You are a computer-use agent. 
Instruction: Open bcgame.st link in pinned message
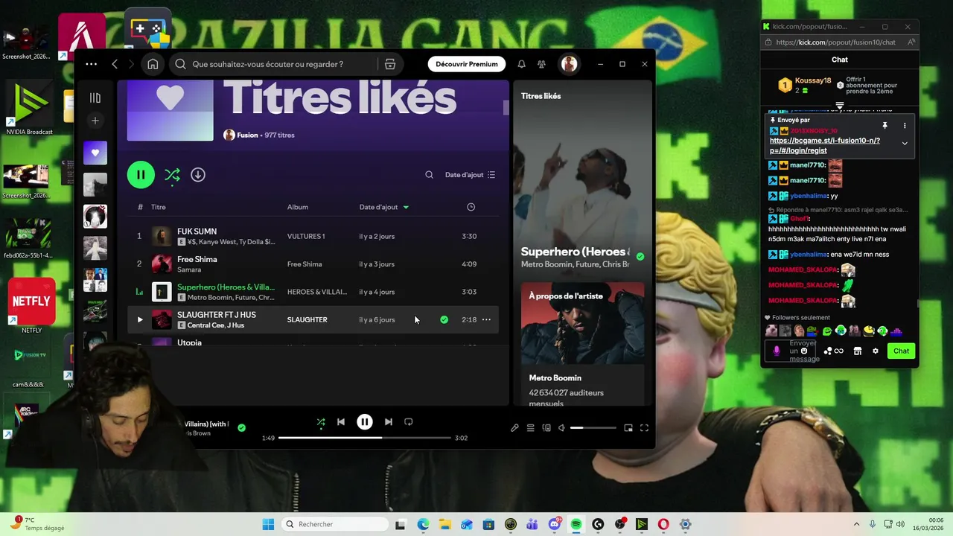[x=825, y=145]
